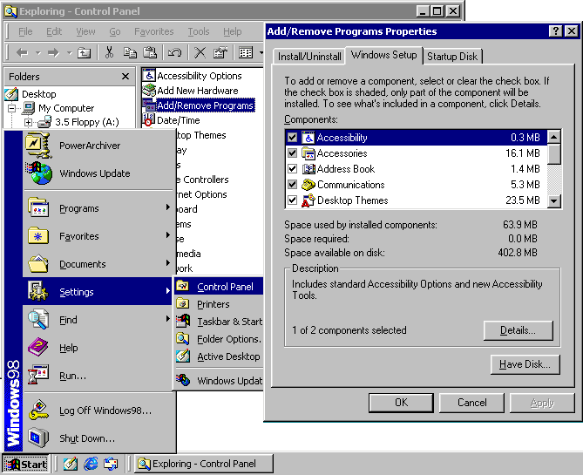Open the Go menu in Explorer
The image size is (583, 475).
tap(115, 31)
